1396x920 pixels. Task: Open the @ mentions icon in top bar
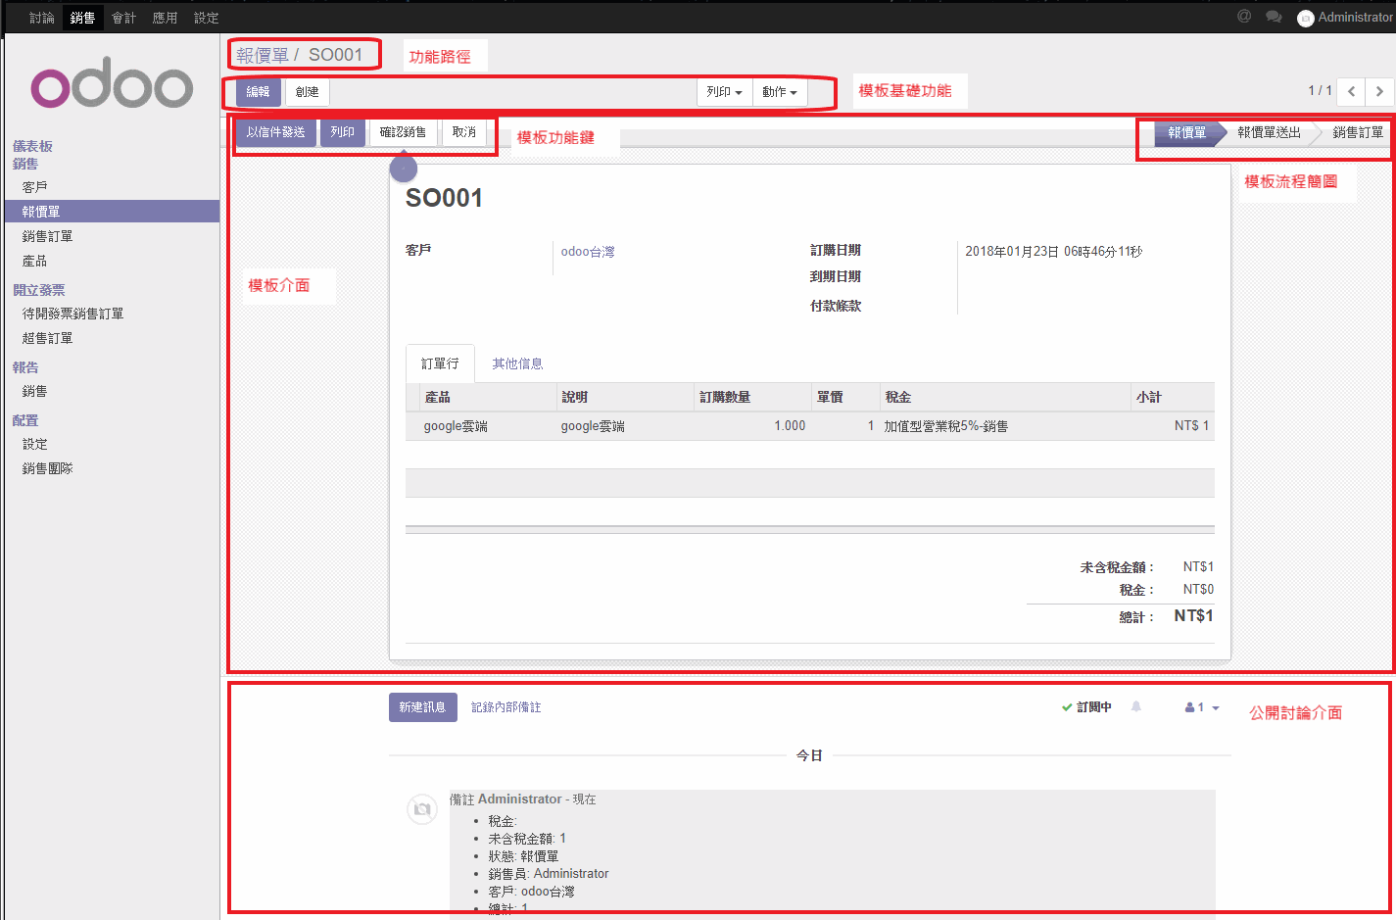coord(1244,17)
